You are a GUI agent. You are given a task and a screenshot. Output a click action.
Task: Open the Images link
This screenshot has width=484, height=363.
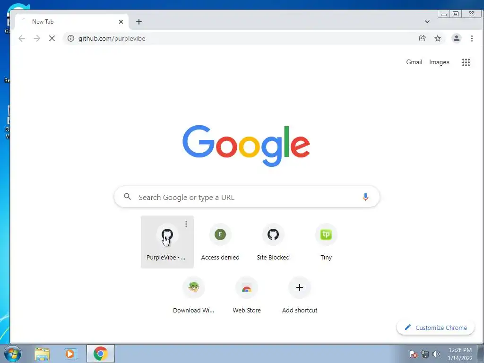coord(439,62)
